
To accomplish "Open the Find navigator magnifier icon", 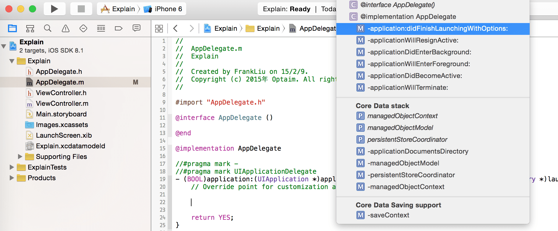I will click(x=48, y=28).
